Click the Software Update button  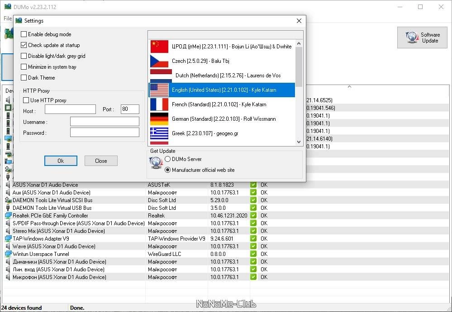click(422, 38)
